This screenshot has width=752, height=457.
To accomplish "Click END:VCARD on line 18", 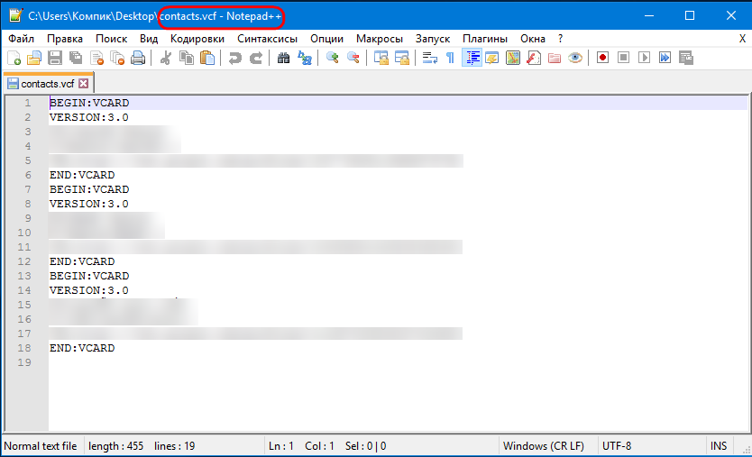I will pos(82,348).
